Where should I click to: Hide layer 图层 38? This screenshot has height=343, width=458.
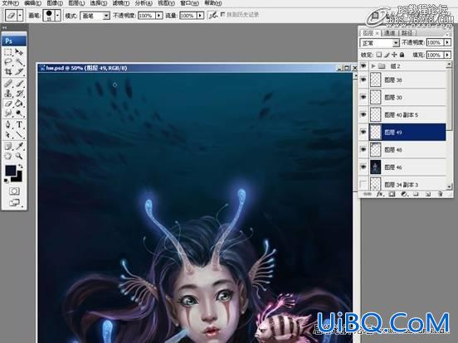pos(363,80)
